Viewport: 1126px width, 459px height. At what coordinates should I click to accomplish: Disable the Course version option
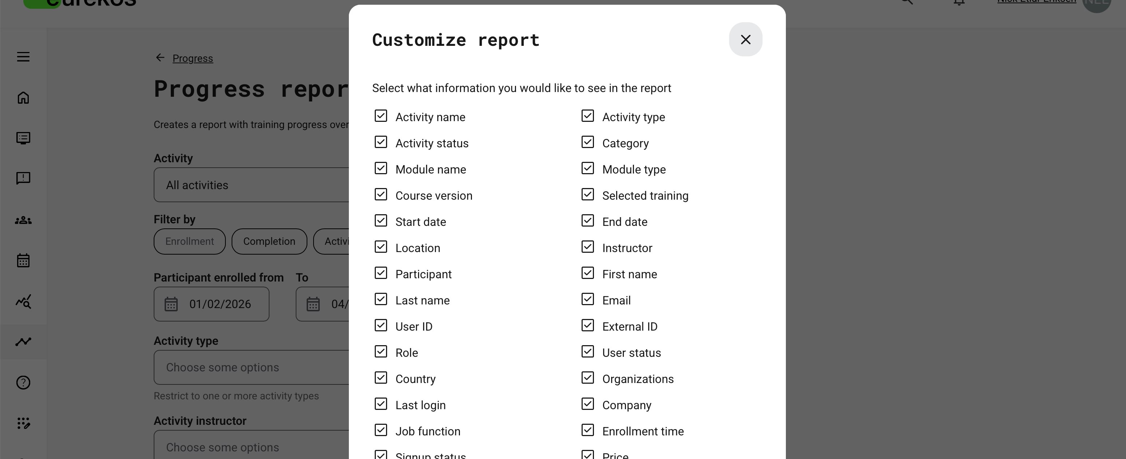[x=381, y=194]
